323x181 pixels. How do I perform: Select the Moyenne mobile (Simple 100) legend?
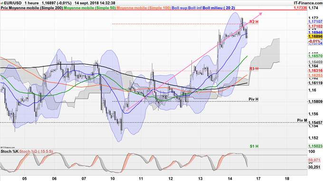pyautogui.click(x=143, y=8)
